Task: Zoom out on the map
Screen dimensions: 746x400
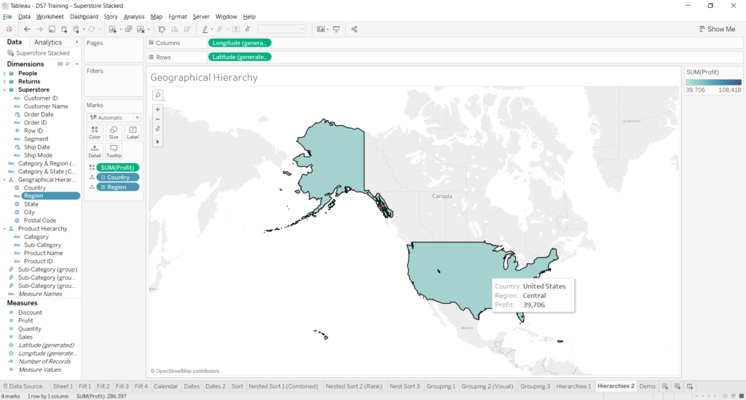Action: 157,119
